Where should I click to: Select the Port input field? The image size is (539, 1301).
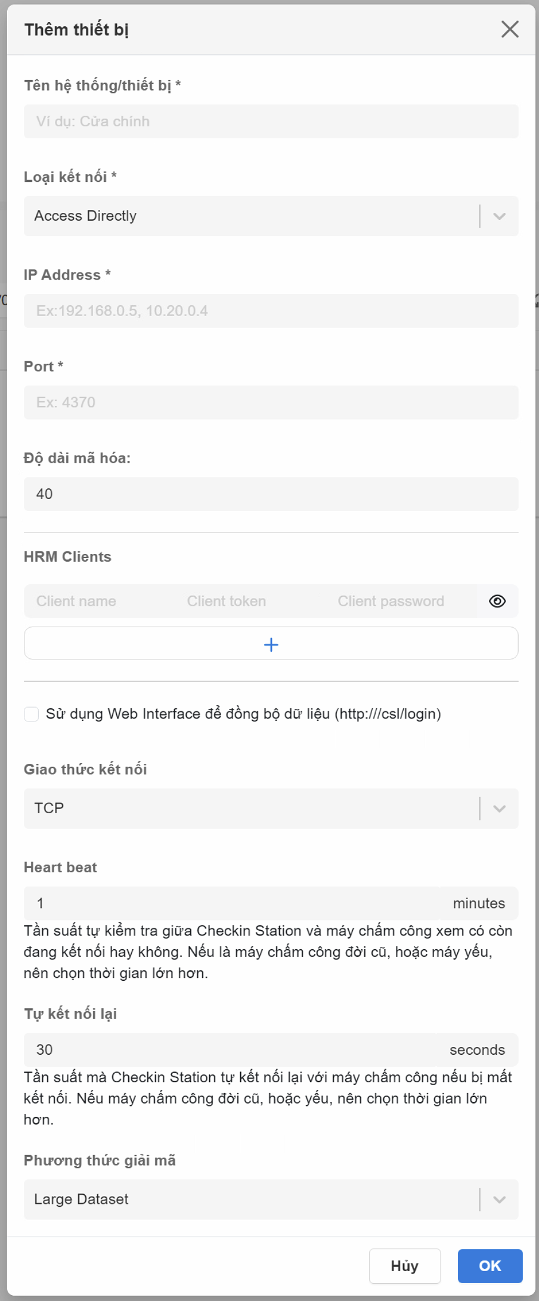tap(271, 402)
